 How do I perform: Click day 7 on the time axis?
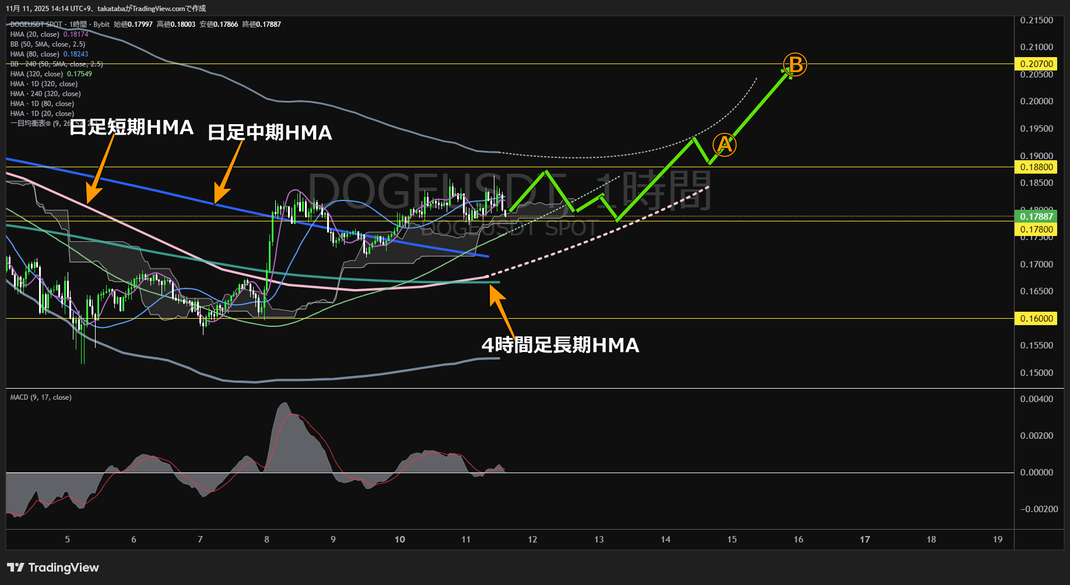point(201,540)
